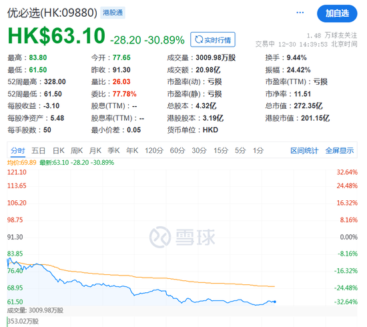Click the 委比 value 77.78%
The width and height of the screenshot is (367, 327).
pos(125,94)
